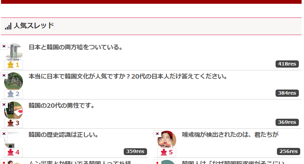Click the building avatar of the rank 1 thread
Image resolution: width=304 pixels, height=164 pixels.
(14, 51)
